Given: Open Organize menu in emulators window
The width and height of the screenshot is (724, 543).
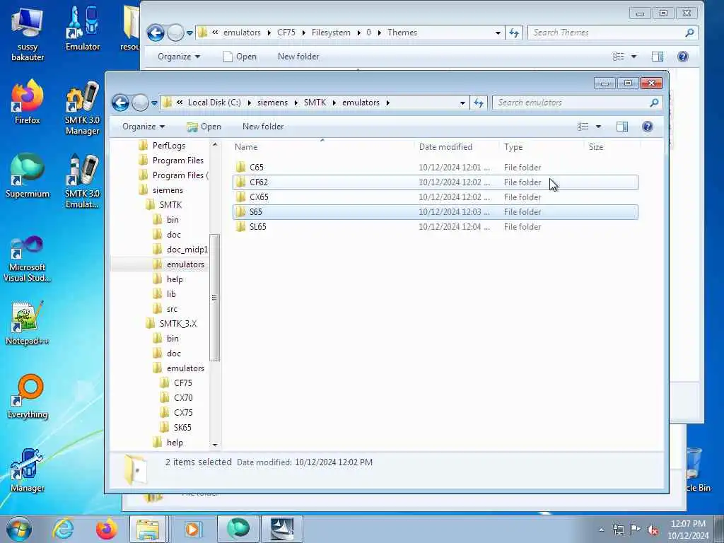Looking at the screenshot, I should coord(143,127).
